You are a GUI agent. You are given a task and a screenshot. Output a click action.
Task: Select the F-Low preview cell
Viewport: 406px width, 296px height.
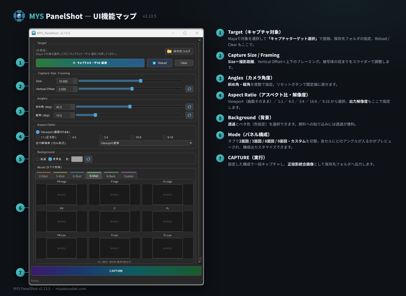[115, 248]
